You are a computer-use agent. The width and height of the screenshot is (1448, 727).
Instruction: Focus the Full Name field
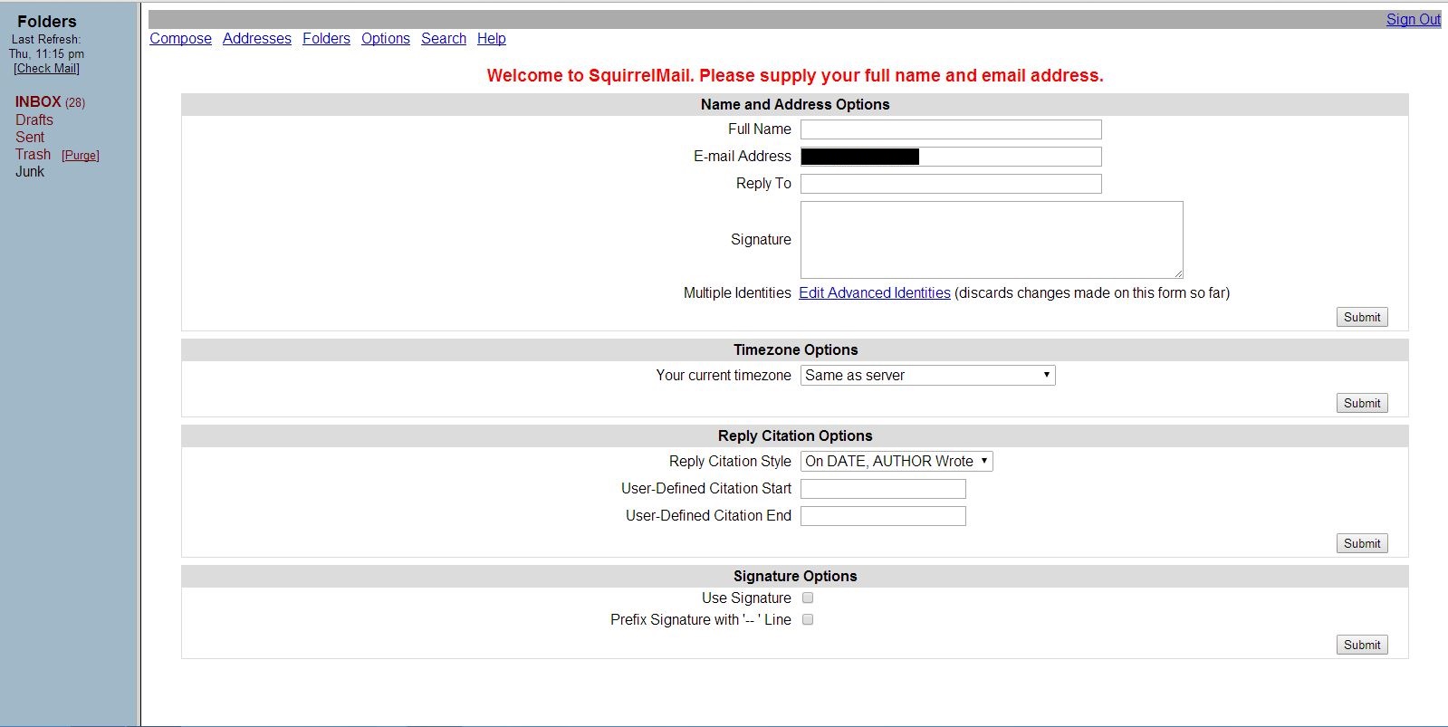coord(951,129)
